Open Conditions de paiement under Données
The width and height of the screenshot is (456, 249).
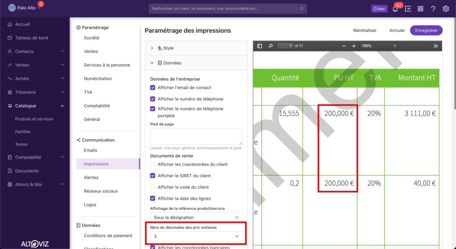point(108,236)
